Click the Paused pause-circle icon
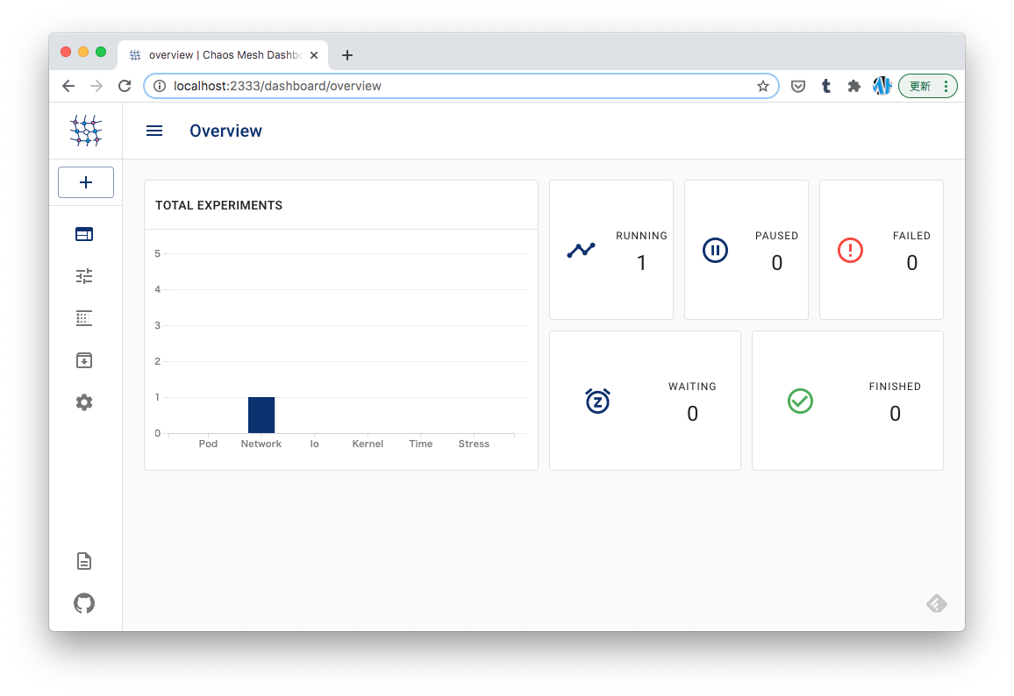 click(715, 250)
